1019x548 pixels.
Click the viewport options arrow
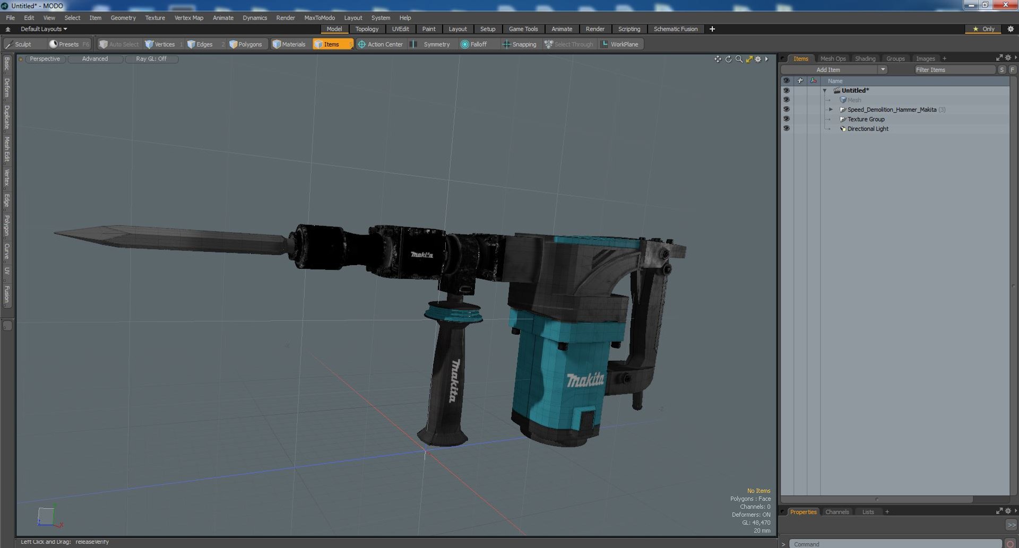point(766,59)
